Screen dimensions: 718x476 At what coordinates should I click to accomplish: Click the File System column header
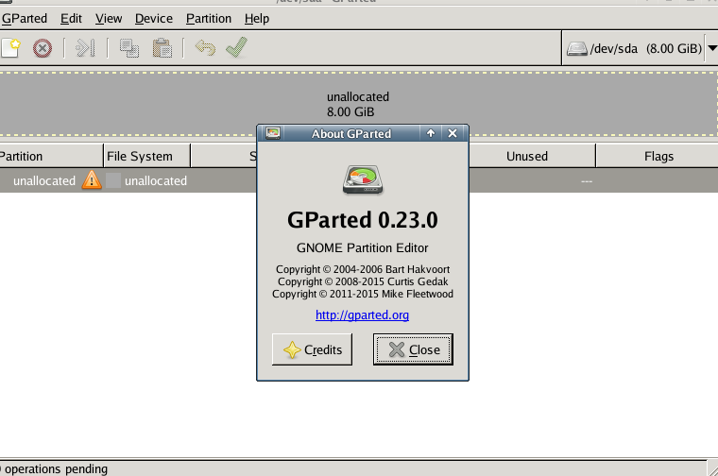[x=147, y=156]
